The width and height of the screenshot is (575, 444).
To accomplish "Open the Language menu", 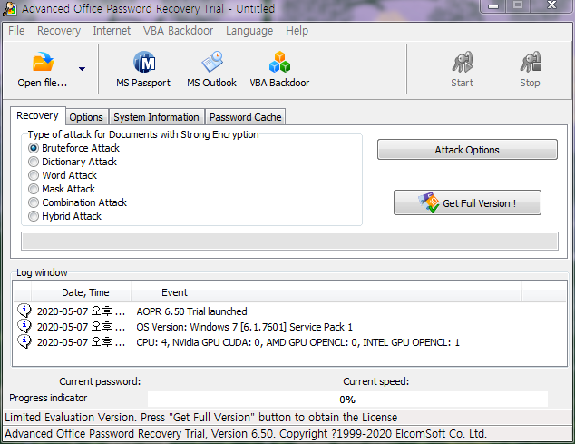I will 249,31.
